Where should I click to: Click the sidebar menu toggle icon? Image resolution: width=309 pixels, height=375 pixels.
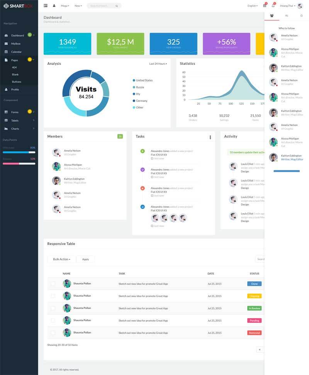(46, 6)
